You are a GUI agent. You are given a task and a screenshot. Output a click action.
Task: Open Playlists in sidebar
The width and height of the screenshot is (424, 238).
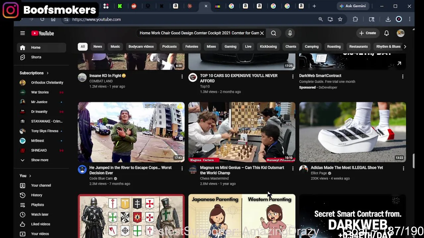41,205
